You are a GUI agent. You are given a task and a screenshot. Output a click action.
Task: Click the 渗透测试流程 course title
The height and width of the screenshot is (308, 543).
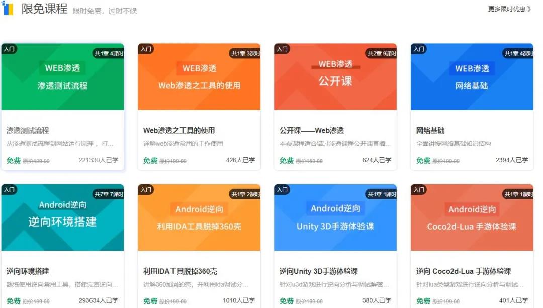click(28, 130)
